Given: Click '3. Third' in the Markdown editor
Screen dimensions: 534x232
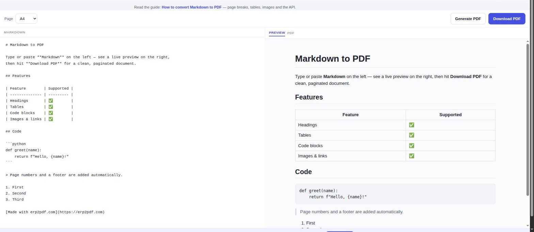Looking at the screenshot, I should [x=15, y=199].
